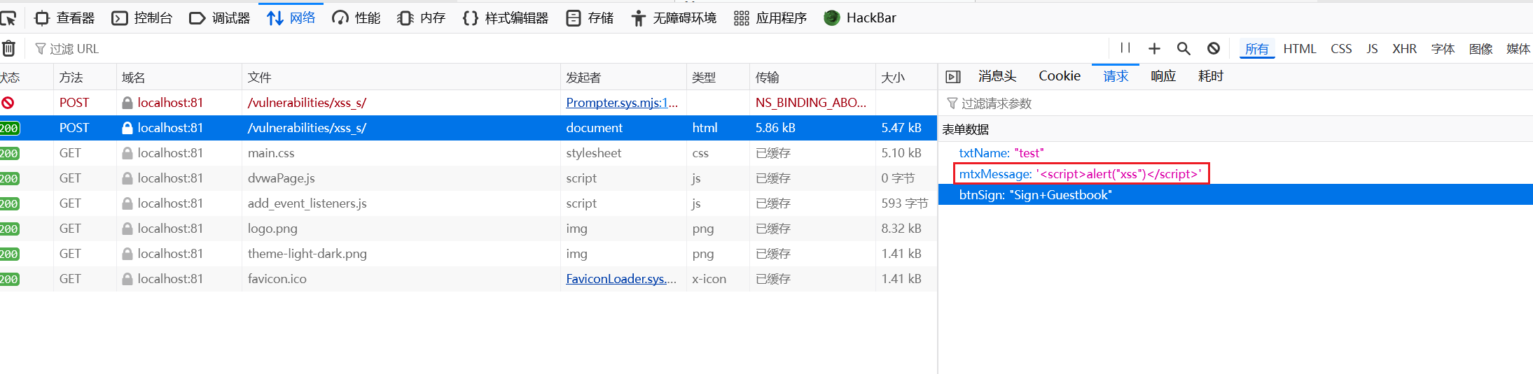The height and width of the screenshot is (374, 1533).
Task: Select the main.css request row
Action: 350,153
